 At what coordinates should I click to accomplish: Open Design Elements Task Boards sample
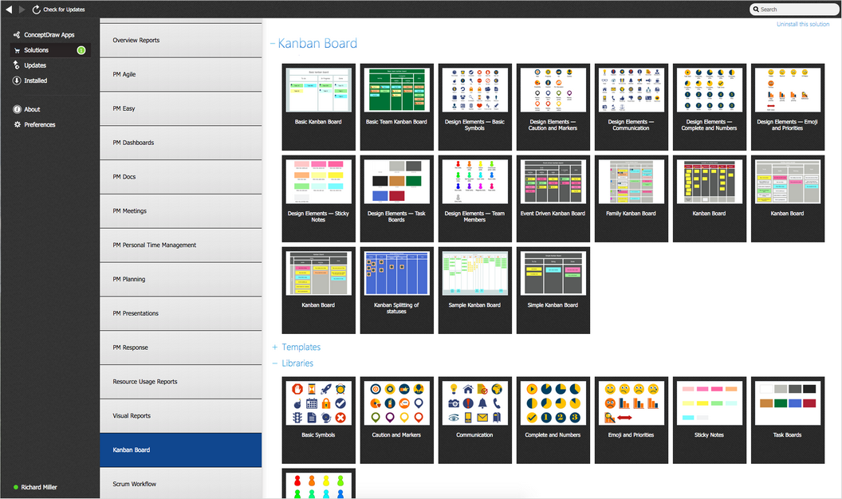(397, 199)
